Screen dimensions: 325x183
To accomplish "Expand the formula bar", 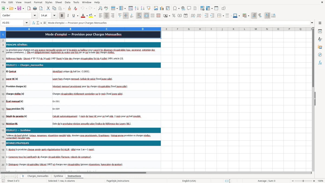I will click(312, 23).
